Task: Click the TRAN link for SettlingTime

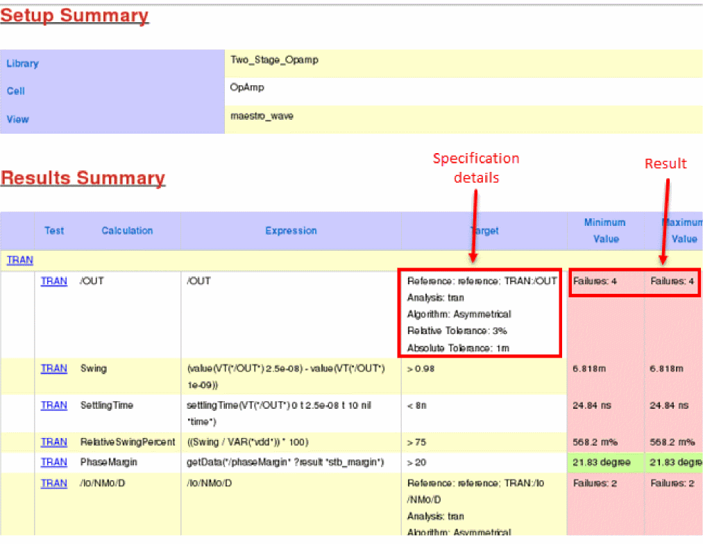Action: [x=53, y=405]
